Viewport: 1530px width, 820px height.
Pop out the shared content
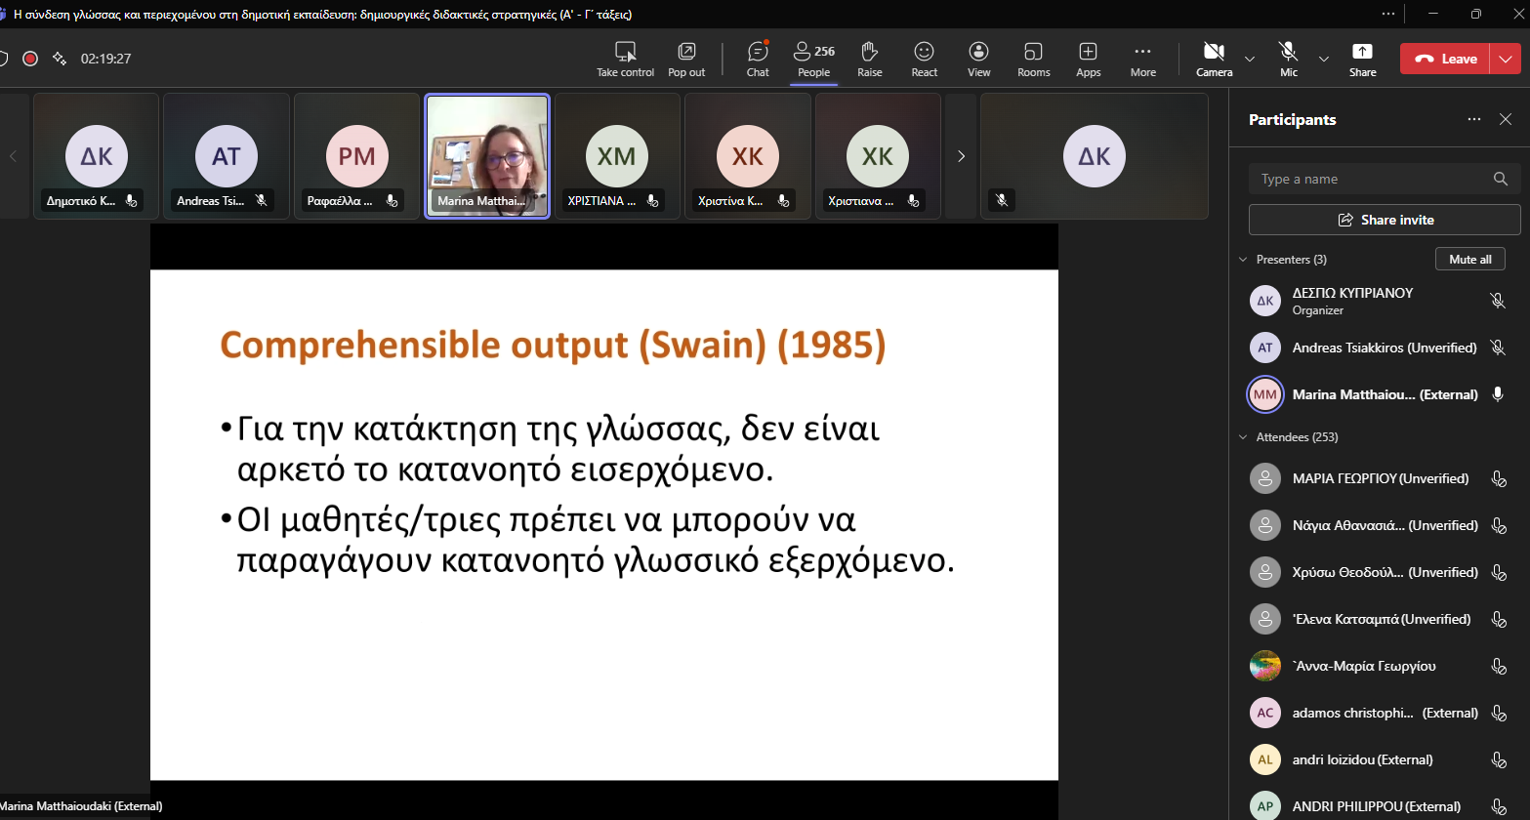tap(686, 59)
